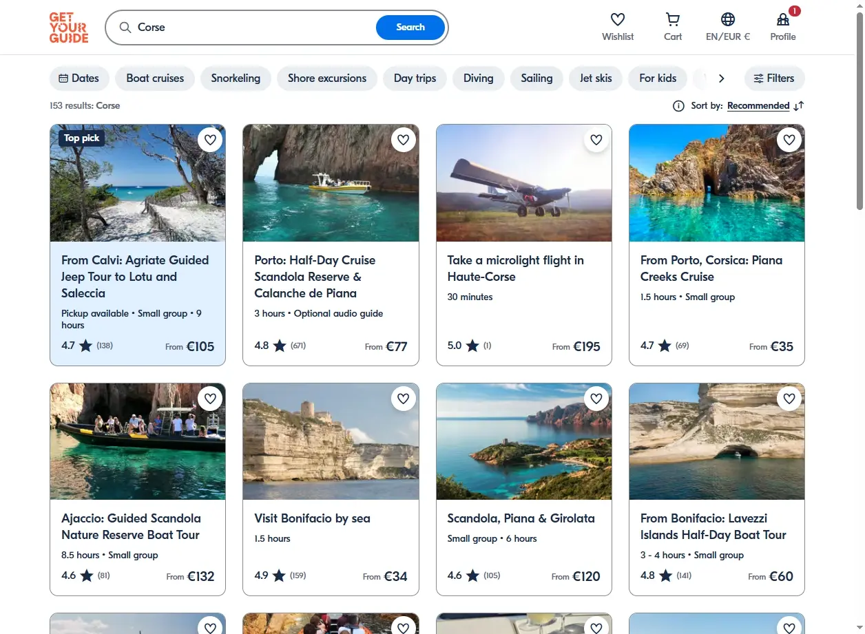Click the page vertical scrollbar thumb
Viewport: 865px width, 634px height.
859,110
